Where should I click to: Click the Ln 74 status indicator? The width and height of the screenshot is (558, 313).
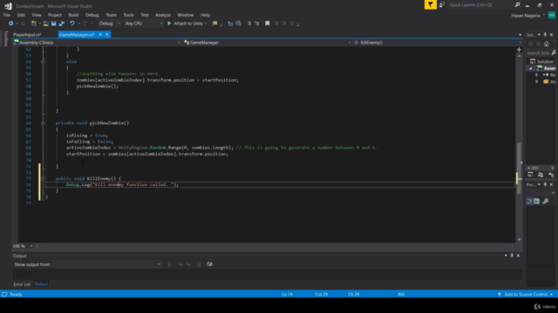click(x=287, y=294)
